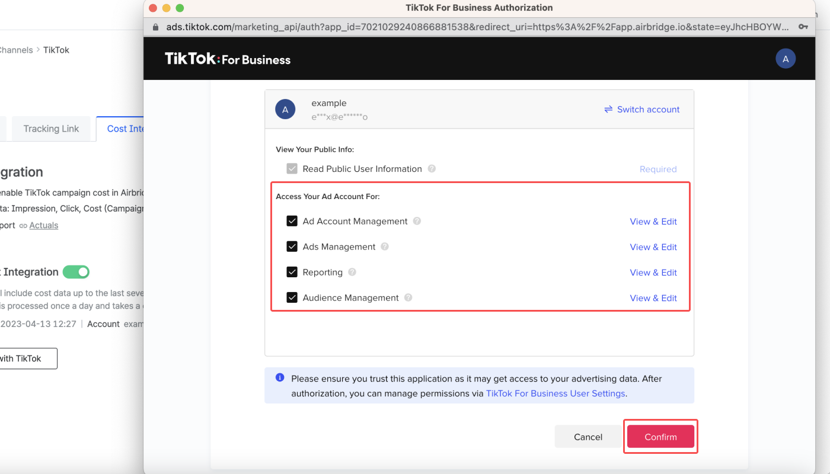Click the Cancel button

coord(588,437)
